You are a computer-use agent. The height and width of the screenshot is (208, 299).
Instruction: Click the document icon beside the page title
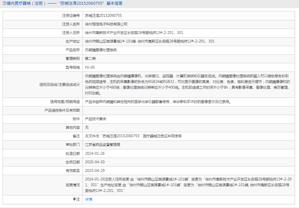pyautogui.click(x=4, y=4)
